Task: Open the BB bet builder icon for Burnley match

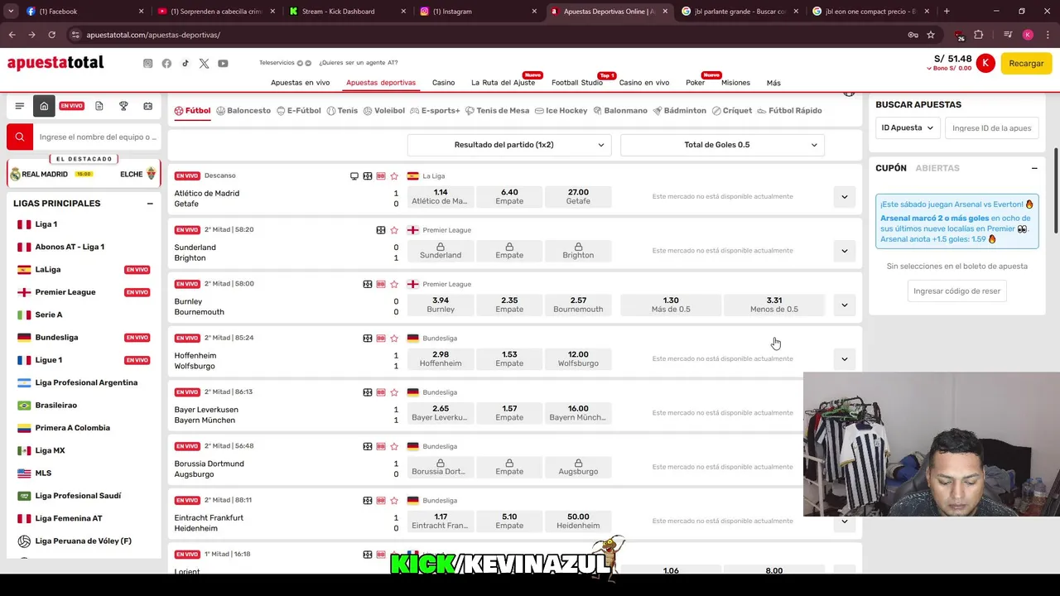Action: point(381,284)
